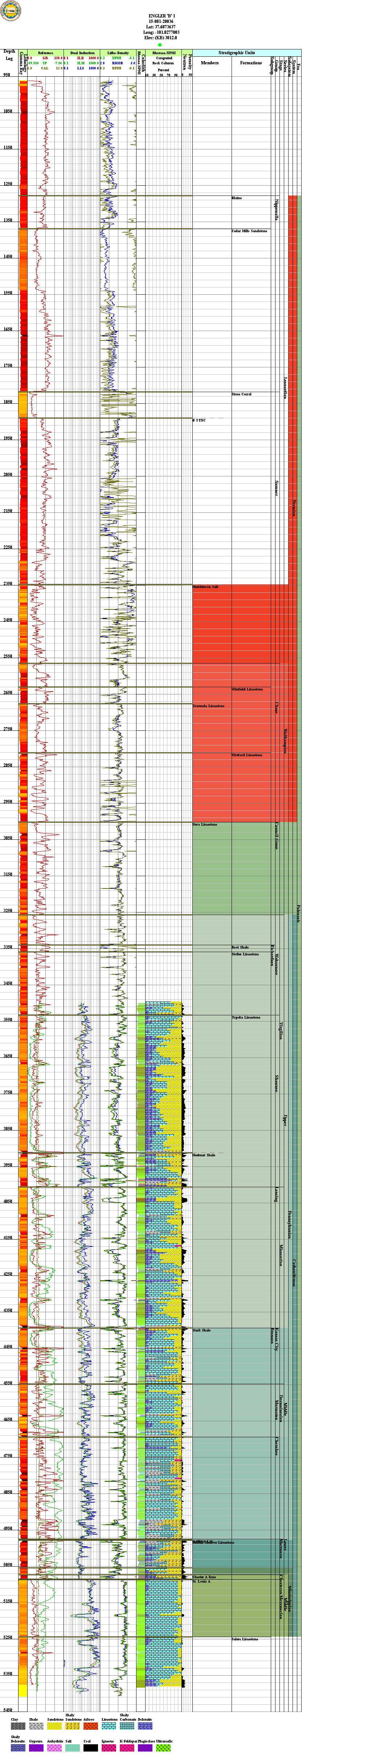
Task: Click the survey logo in the corner
Action: click(11, 10)
